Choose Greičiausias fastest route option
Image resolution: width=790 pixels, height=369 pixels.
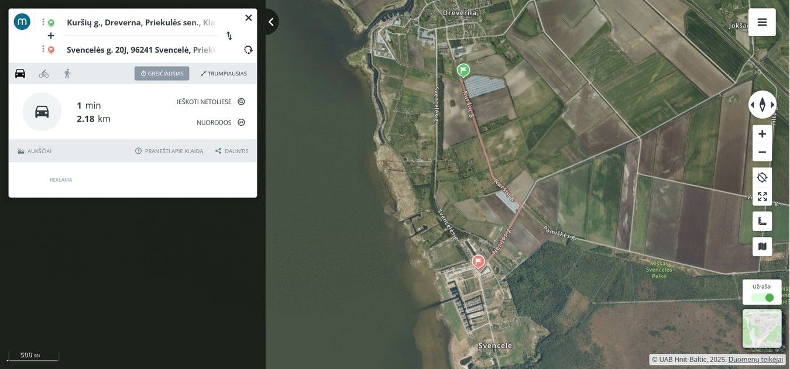[162, 74]
